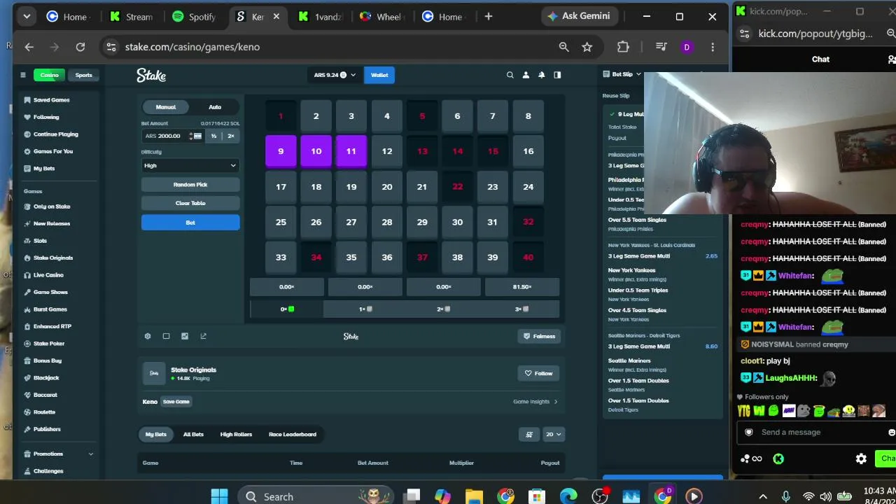Select Keno number 12
The width and height of the screenshot is (896, 504).
coord(386,151)
